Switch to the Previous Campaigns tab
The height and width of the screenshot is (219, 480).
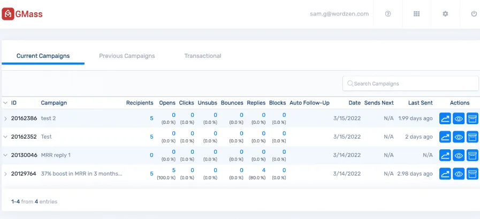point(127,56)
